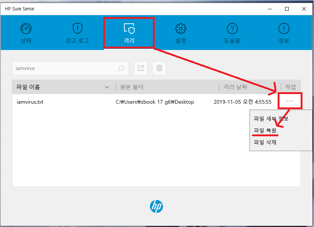The height and width of the screenshot is (227, 314).
Task: Go to the 도움말 help tab
Action: click(232, 33)
